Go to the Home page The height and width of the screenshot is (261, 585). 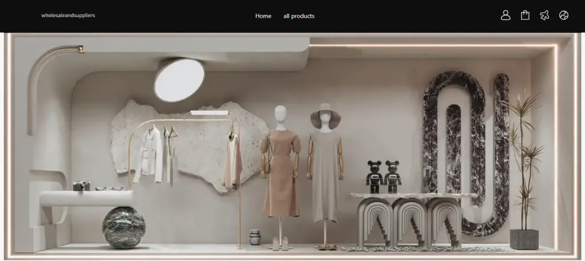point(263,16)
